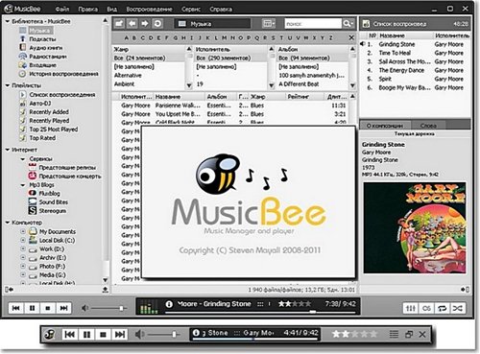This screenshot has width=480, height=354.
Task: Open the mini player playlist icon
Action: coord(394,335)
